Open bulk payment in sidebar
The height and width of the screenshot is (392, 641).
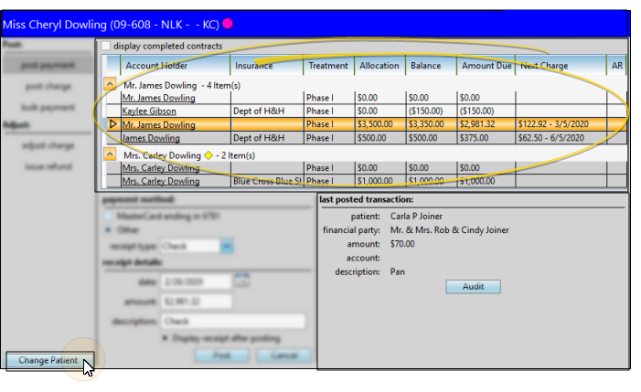tap(49, 107)
